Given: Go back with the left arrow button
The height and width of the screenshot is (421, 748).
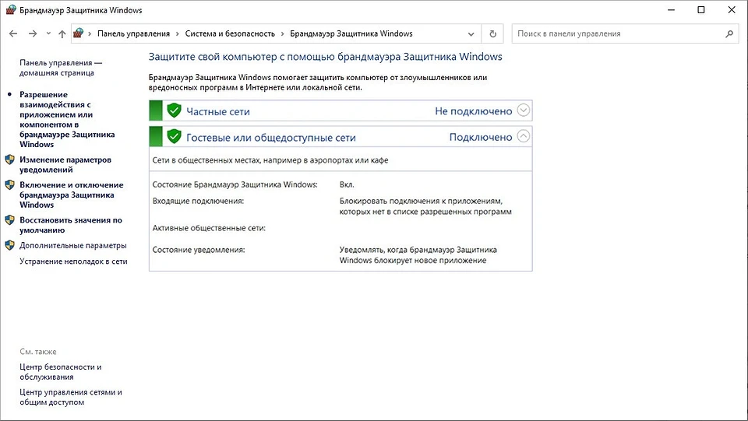Looking at the screenshot, I should pos(13,33).
